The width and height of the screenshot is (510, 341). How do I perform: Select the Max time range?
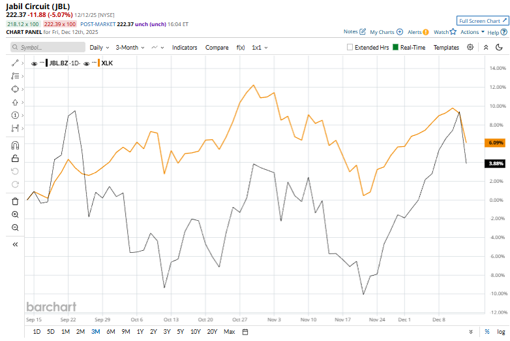pyautogui.click(x=230, y=332)
